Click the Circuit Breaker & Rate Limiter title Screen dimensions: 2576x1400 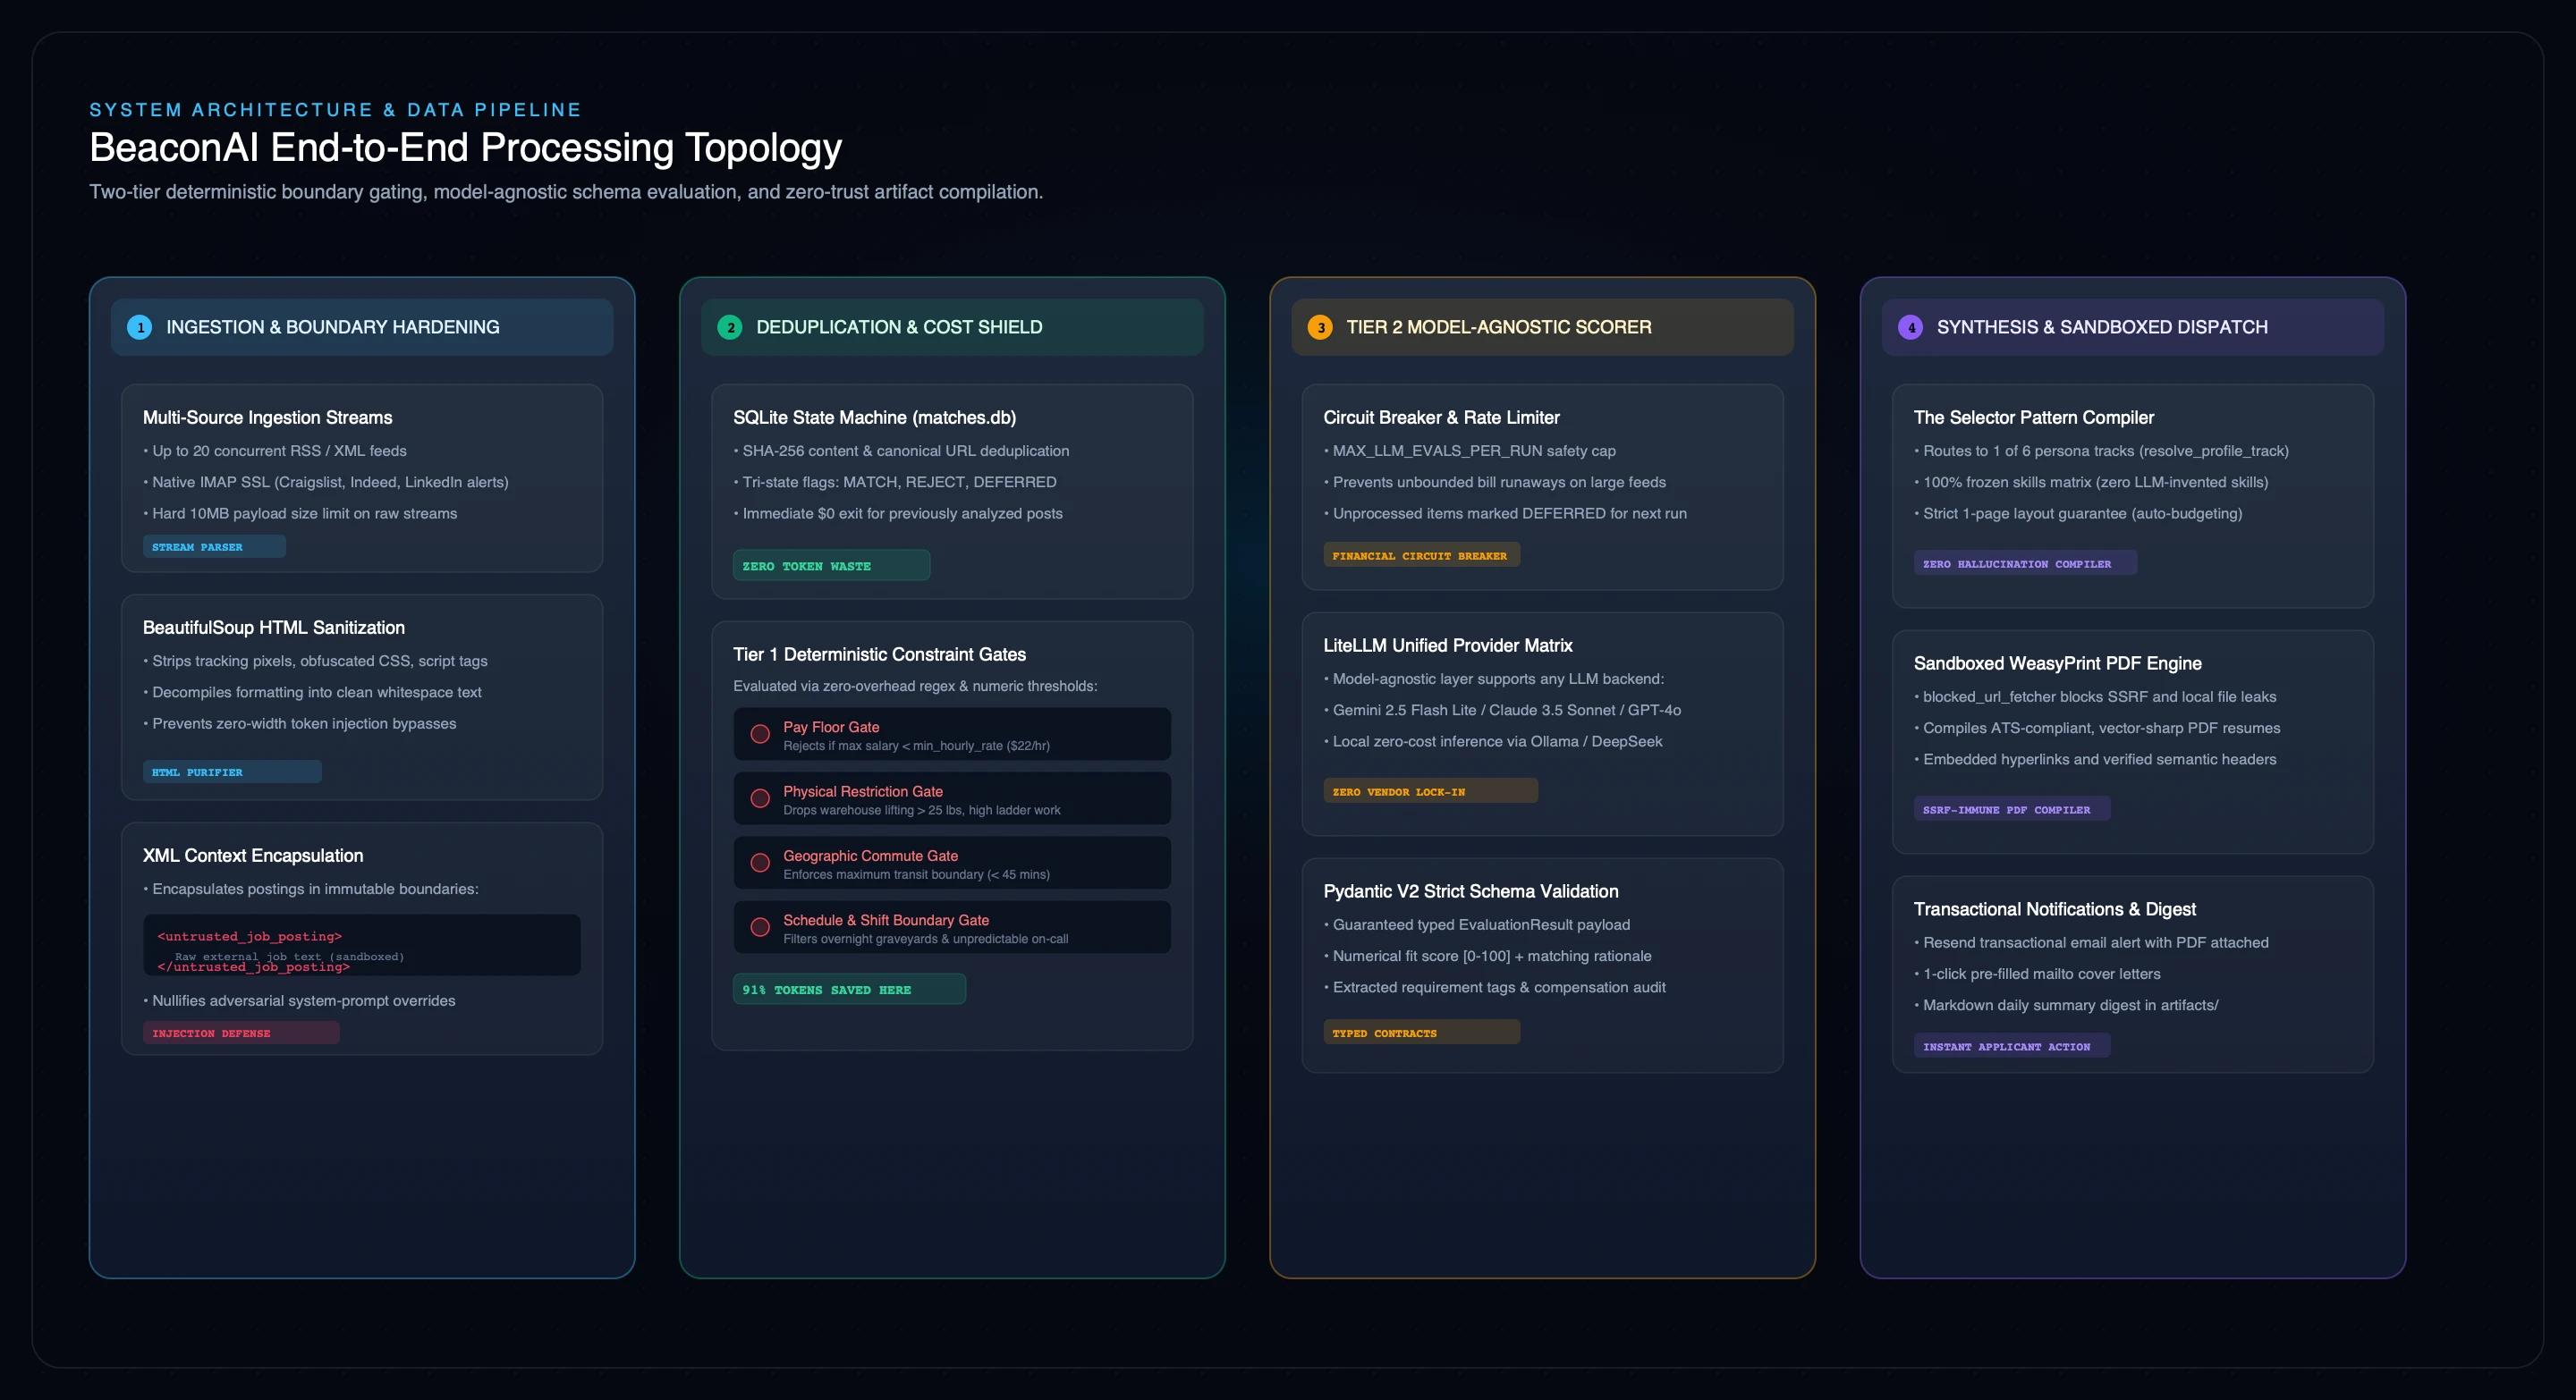pos(1441,417)
